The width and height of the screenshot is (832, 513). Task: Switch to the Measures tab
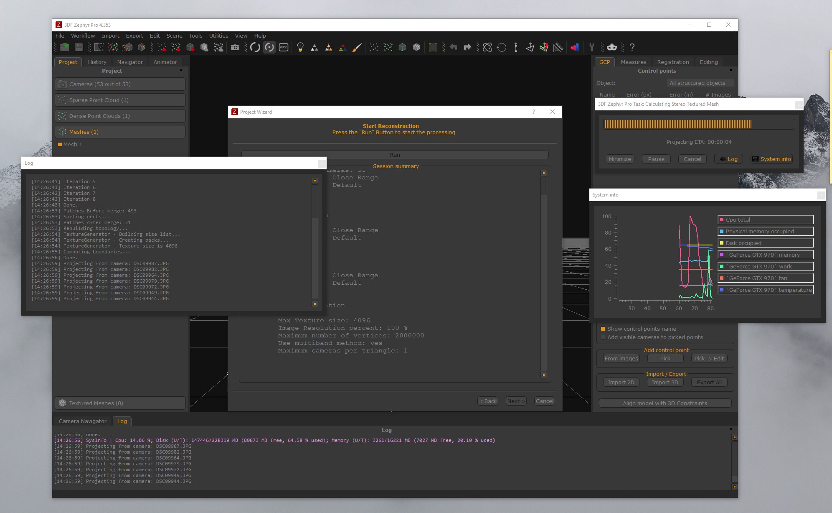point(633,62)
